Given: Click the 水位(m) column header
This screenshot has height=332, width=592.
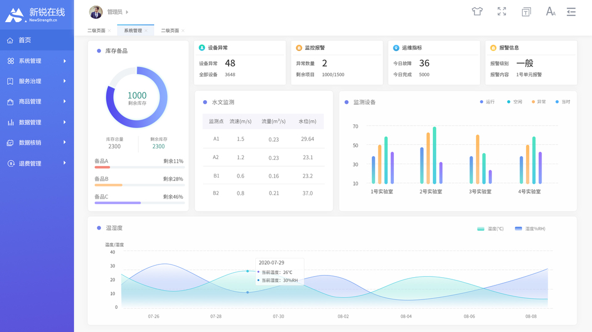Looking at the screenshot, I should [307, 121].
